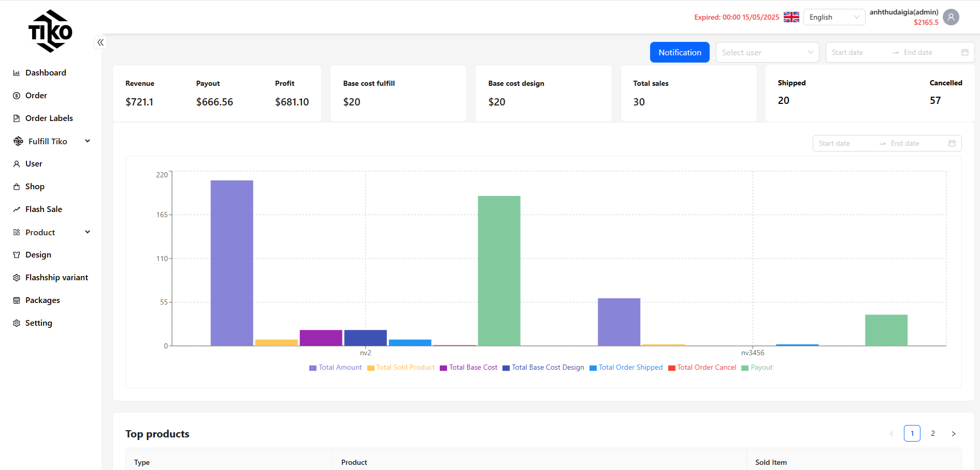The height and width of the screenshot is (470, 980).
Task: Open the user avatar icon
Action: [951, 17]
